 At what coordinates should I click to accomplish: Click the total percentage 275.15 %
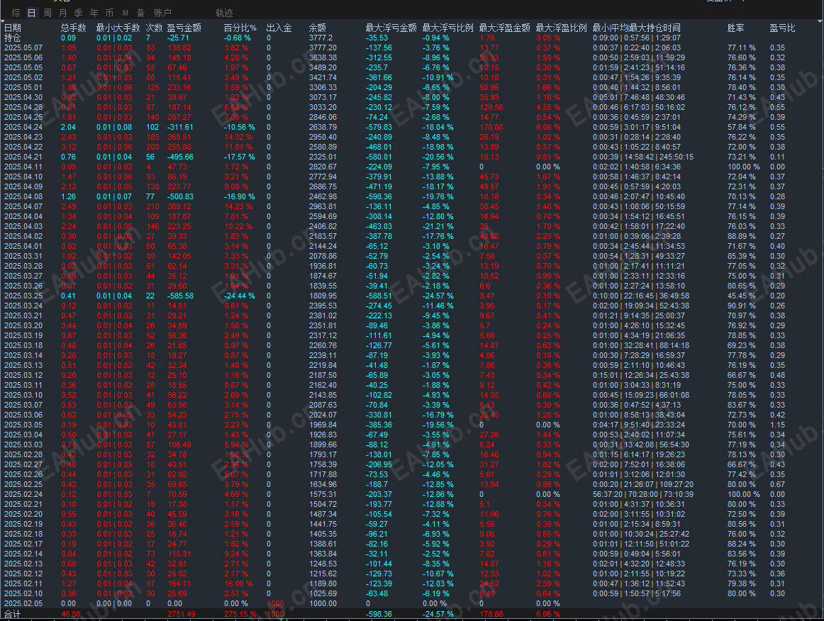pos(240,614)
